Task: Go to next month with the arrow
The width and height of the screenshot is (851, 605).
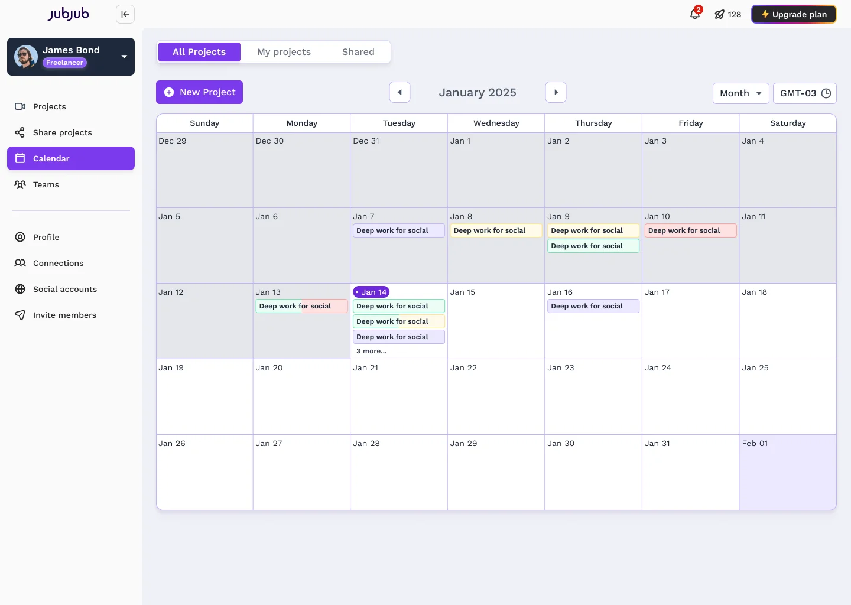Action: point(556,92)
